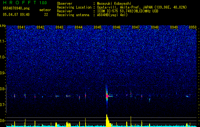The image size is (200, 127).
Task: Click the 0949 time marker
Action: pos(174,27)
